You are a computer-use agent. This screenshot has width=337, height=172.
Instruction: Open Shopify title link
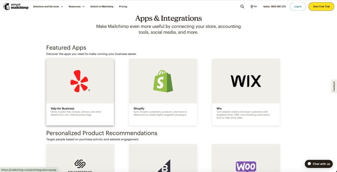(x=139, y=108)
